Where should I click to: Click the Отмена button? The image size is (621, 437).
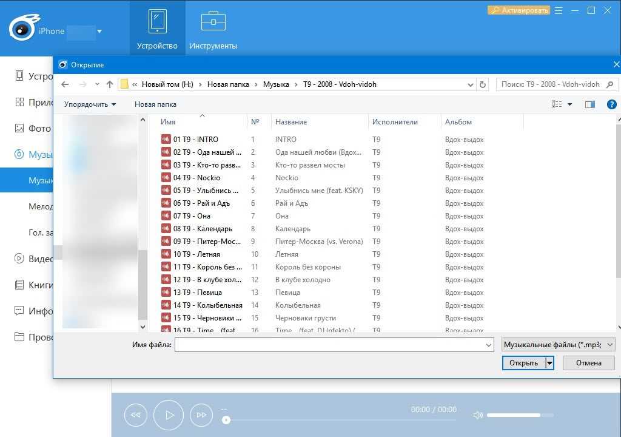point(588,363)
